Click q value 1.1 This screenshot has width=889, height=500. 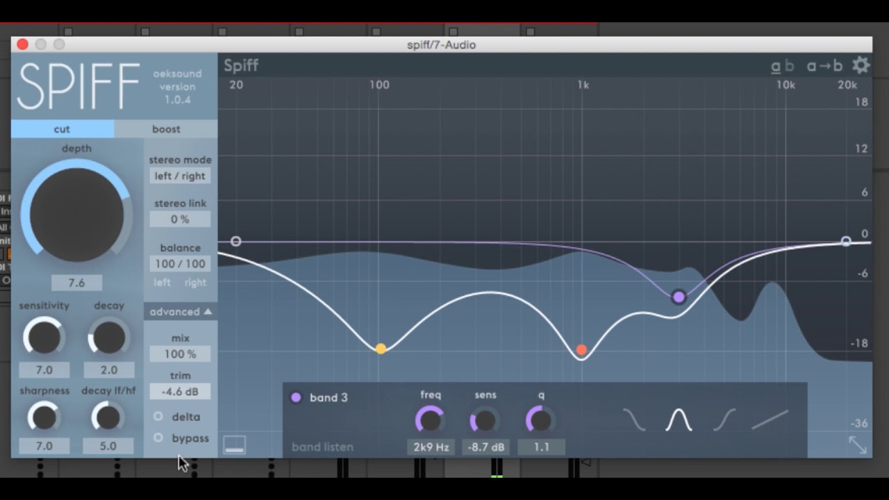[541, 447]
